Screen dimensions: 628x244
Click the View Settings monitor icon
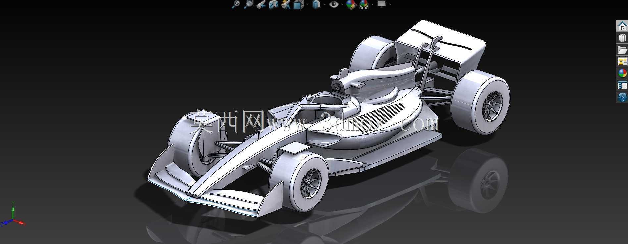point(382,4)
